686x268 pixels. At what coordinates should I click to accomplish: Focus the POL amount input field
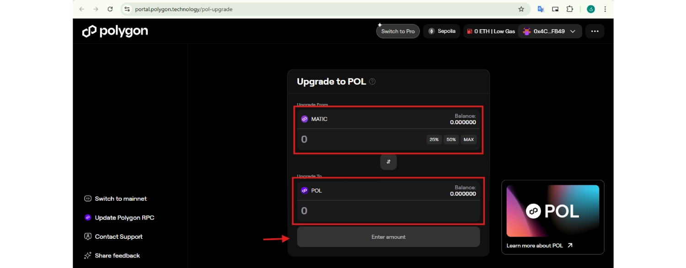coord(388,211)
